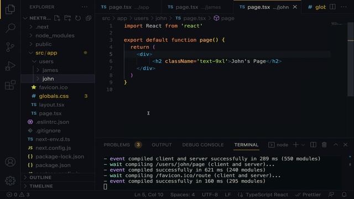Kill the terminal with trash icon
This screenshot has height=199, width=354.
coord(324,145)
